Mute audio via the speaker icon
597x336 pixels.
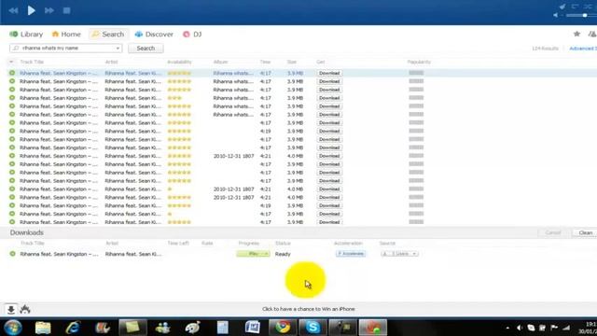click(556, 15)
